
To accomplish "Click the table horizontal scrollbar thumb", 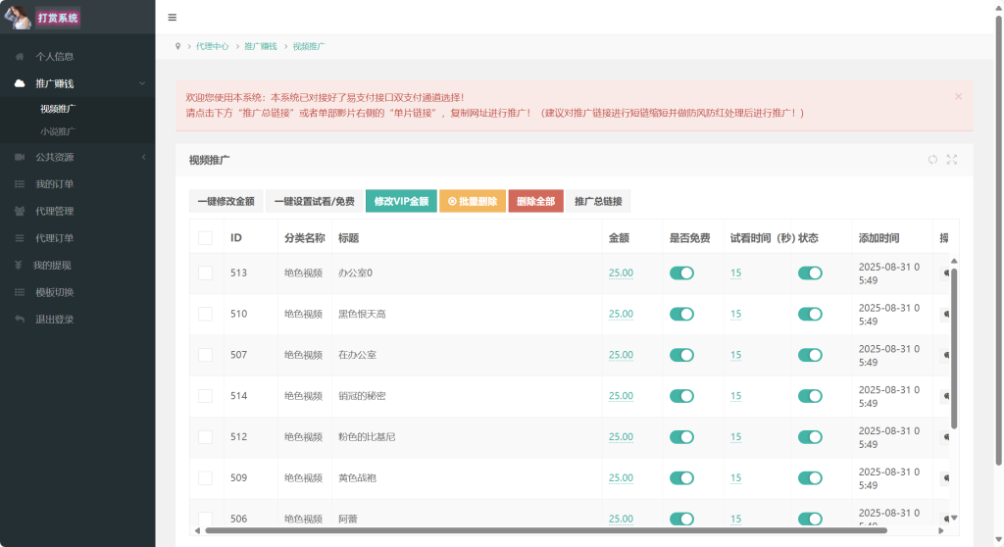I will [545, 530].
